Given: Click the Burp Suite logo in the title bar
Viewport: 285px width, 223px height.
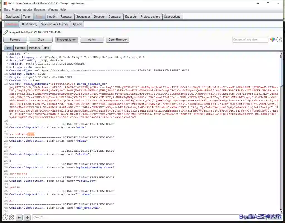Looking at the screenshot, I should pos(5,3).
